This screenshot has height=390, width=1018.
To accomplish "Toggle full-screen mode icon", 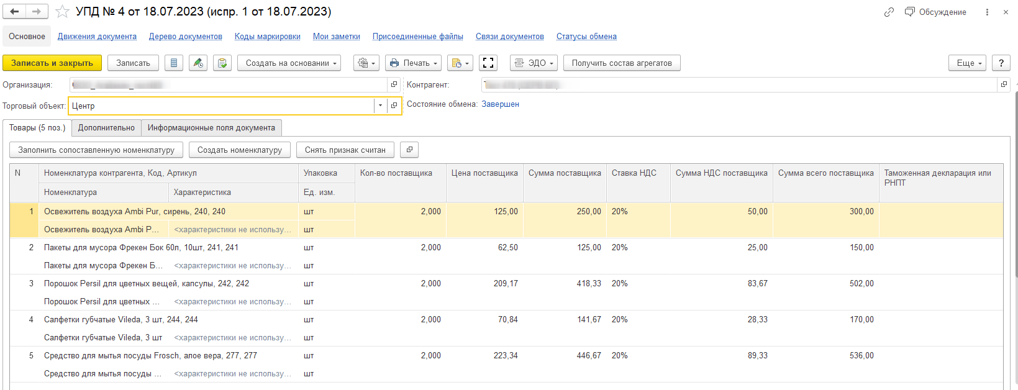I will [488, 63].
